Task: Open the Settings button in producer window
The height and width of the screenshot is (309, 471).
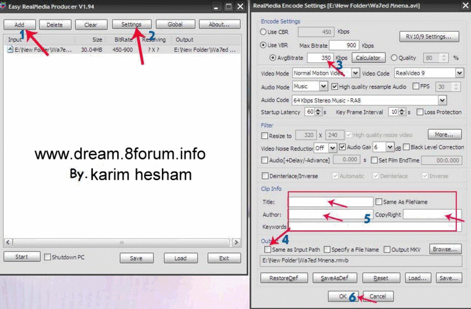Action: point(131,24)
